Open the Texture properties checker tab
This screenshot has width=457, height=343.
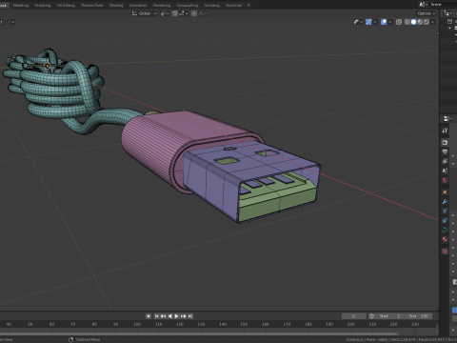(x=445, y=252)
